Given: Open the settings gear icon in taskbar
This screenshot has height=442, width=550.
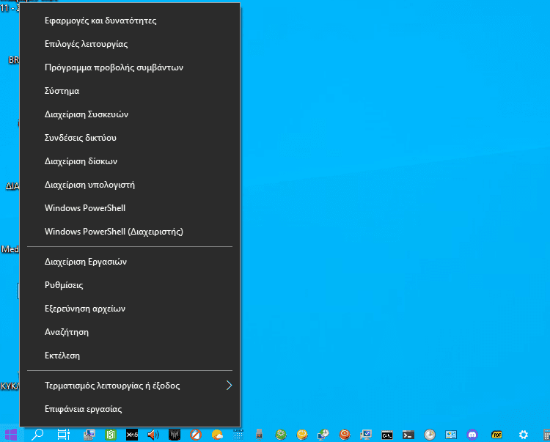Looking at the screenshot, I should click(x=523, y=434).
